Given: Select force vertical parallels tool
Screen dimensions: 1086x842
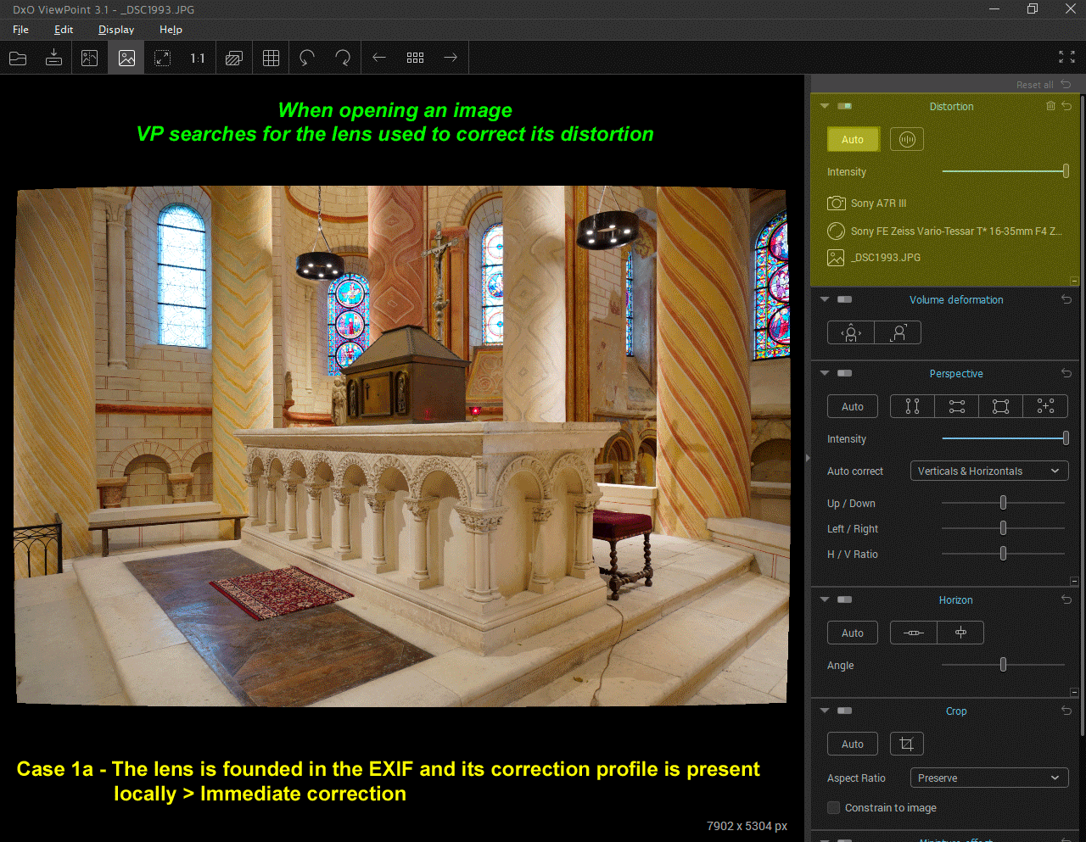Looking at the screenshot, I should [912, 407].
